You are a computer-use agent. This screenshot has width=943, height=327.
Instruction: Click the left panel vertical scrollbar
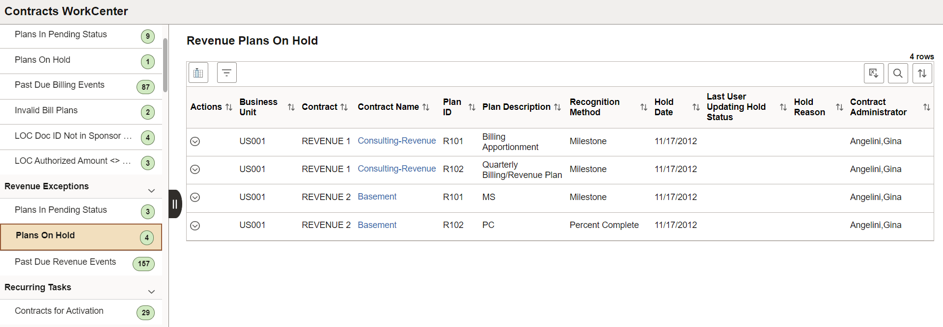(166, 65)
